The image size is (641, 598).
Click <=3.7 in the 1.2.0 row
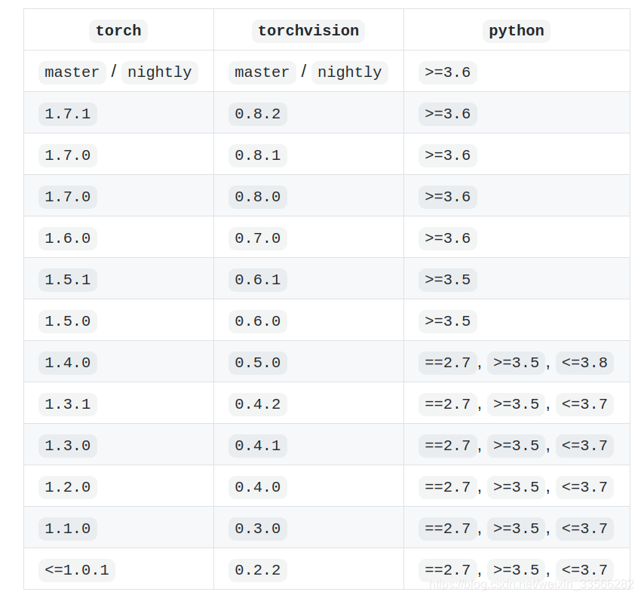(x=584, y=488)
